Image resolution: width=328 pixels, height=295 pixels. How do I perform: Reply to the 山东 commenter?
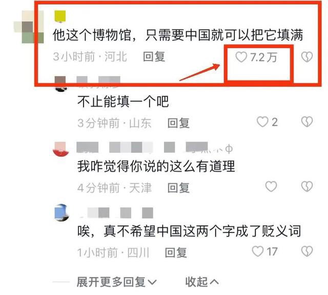pos(178,123)
